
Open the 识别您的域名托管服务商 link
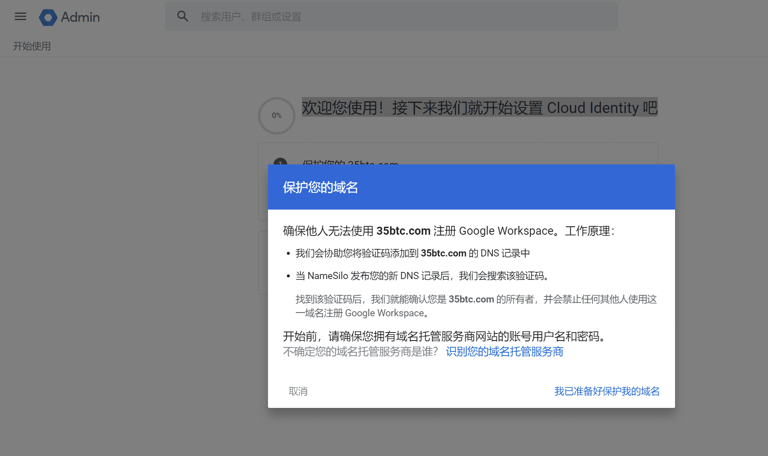pyautogui.click(x=504, y=352)
